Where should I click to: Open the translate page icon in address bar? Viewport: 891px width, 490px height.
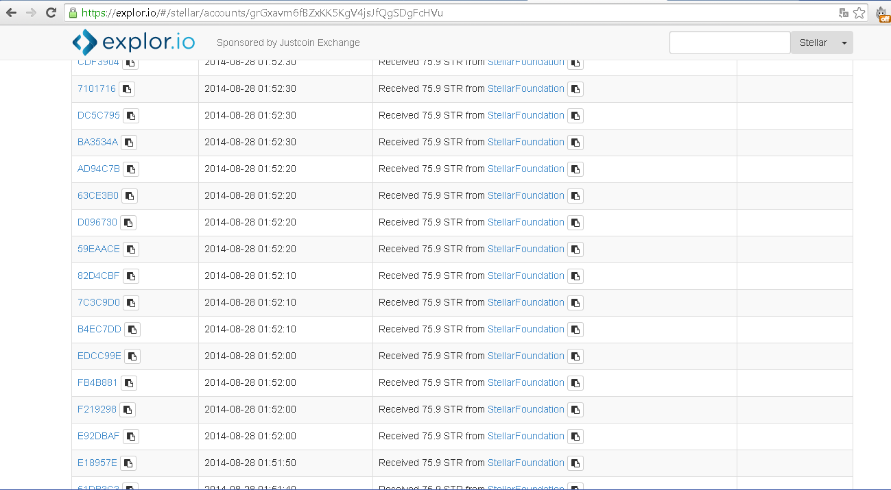click(844, 12)
